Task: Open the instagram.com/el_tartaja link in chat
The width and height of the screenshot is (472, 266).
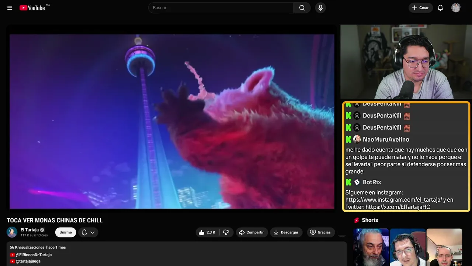Action: [393, 200]
